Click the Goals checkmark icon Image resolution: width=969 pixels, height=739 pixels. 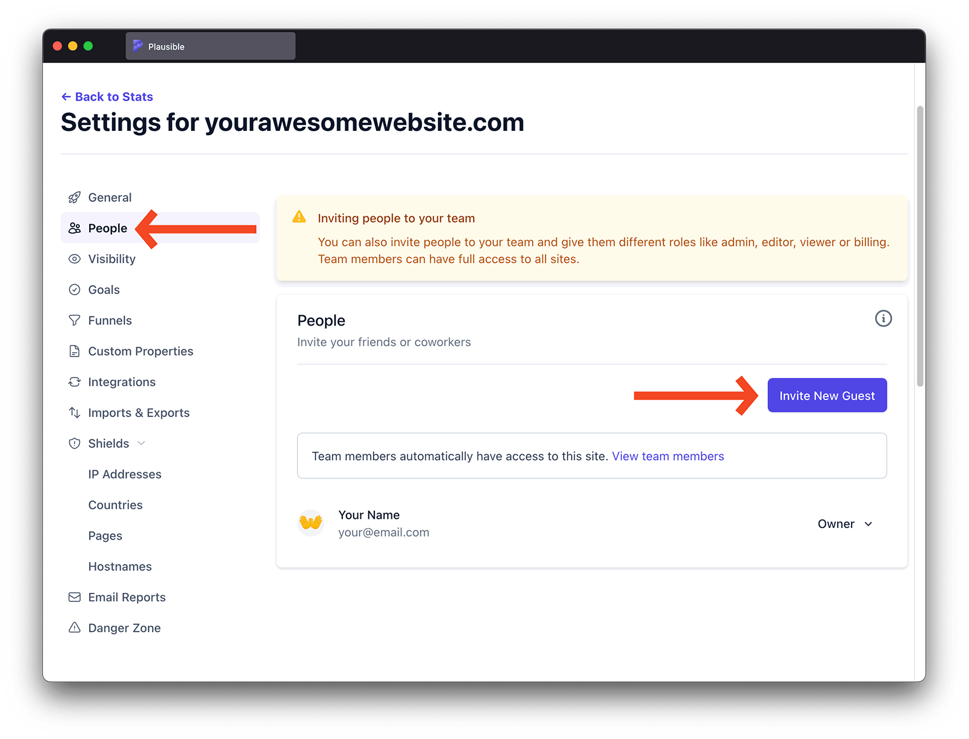[x=74, y=290]
